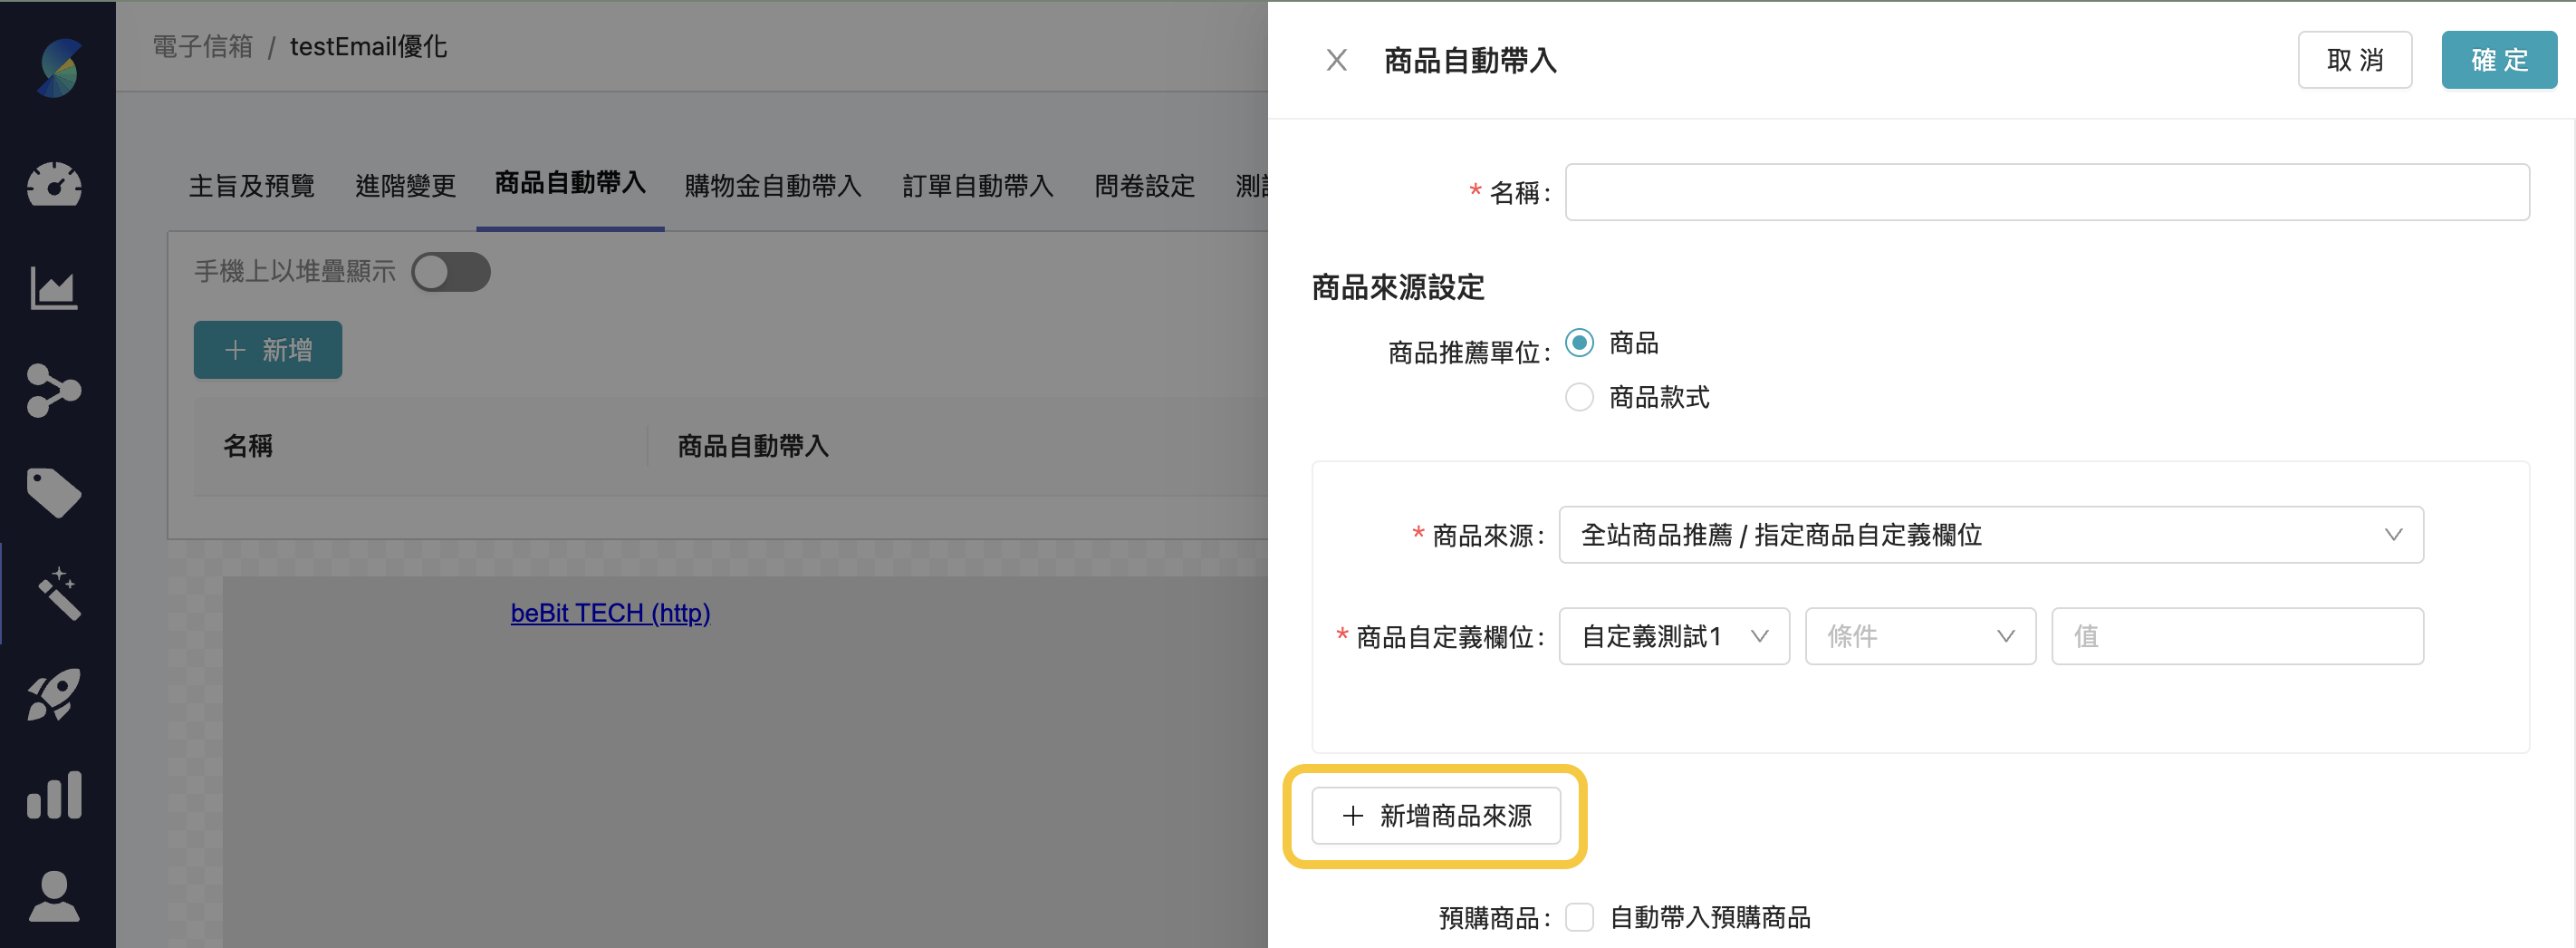Screen dimensions: 2576x948
Task: Click the app logo at top left
Action: coord(57,67)
